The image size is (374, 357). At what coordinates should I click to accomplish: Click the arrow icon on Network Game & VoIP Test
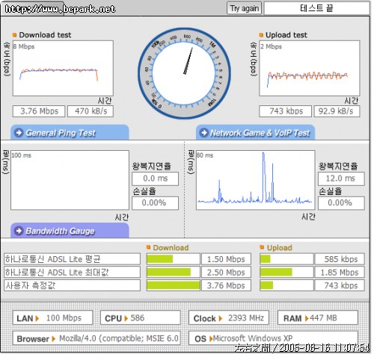click(x=204, y=132)
